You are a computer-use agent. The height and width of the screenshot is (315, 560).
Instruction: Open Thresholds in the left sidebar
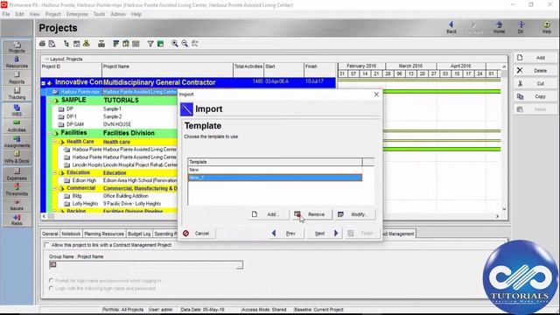click(17, 190)
